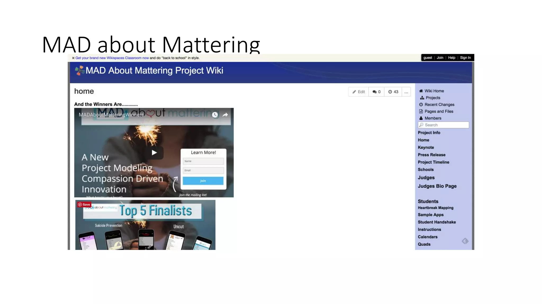Click the MAD About Mattering Project Wiki title
Screen dimensions: 542x304
[154, 71]
